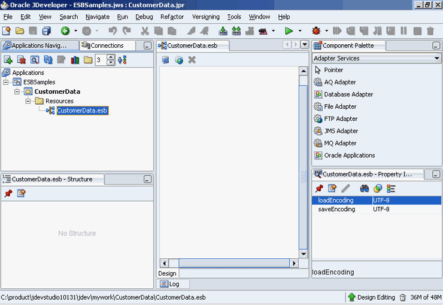This screenshot has height=305, width=443.
Task: Minimize the Component Palette panel
Action: point(436,45)
